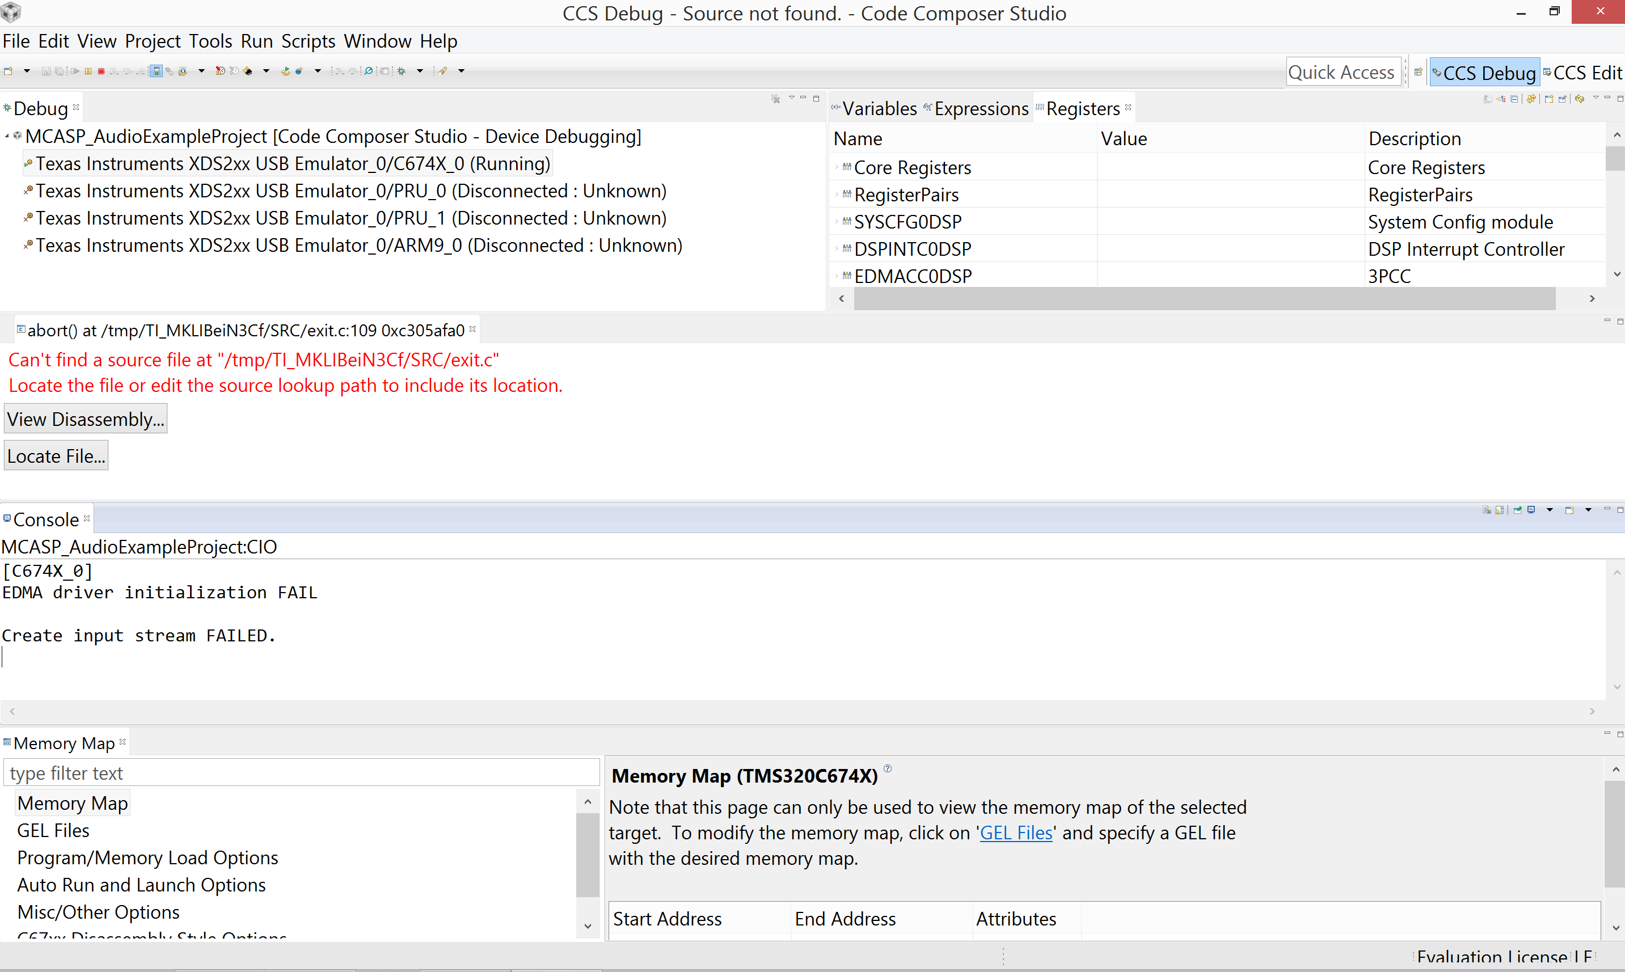Collapse All in the Registers view

pyautogui.click(x=1514, y=100)
